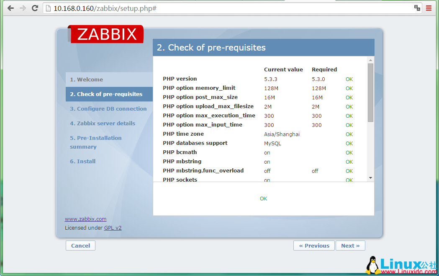Click the ZABBIX logo banner
Image resolution: width=439 pixels, height=276 pixels.
(105, 35)
